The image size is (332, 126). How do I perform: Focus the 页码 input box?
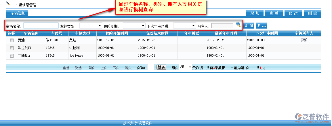(150, 67)
